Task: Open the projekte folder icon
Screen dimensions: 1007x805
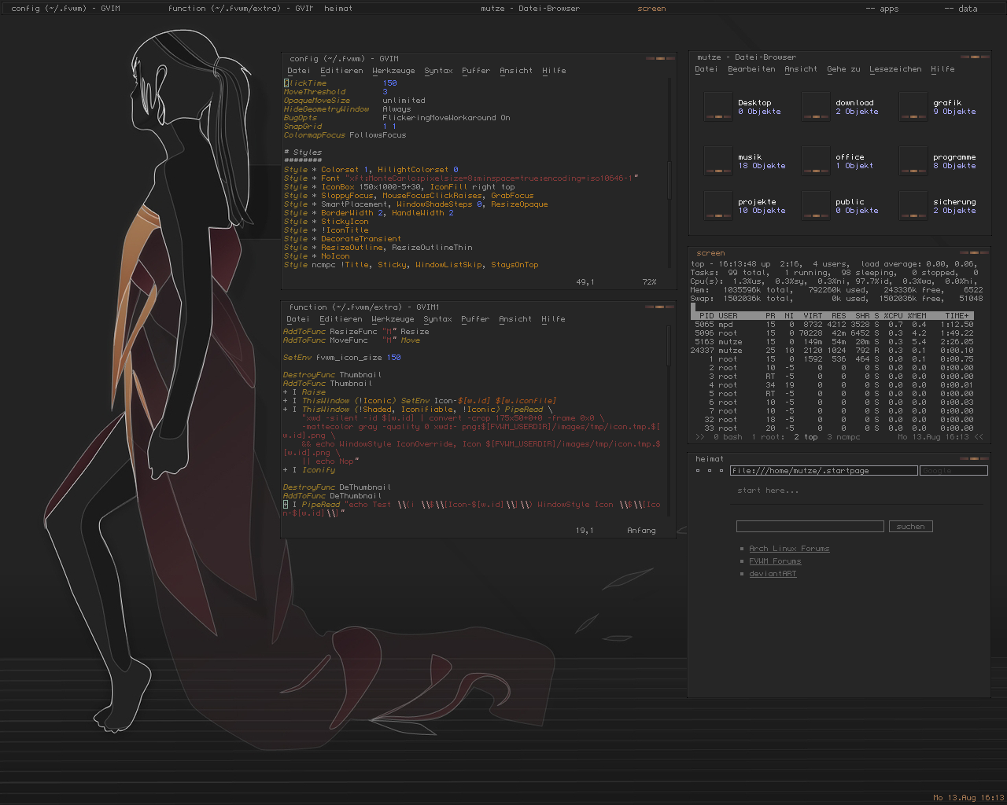Action: pyautogui.click(x=718, y=205)
